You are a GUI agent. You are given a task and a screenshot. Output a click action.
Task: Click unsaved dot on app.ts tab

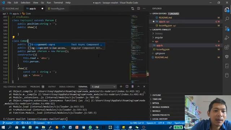[43, 9]
